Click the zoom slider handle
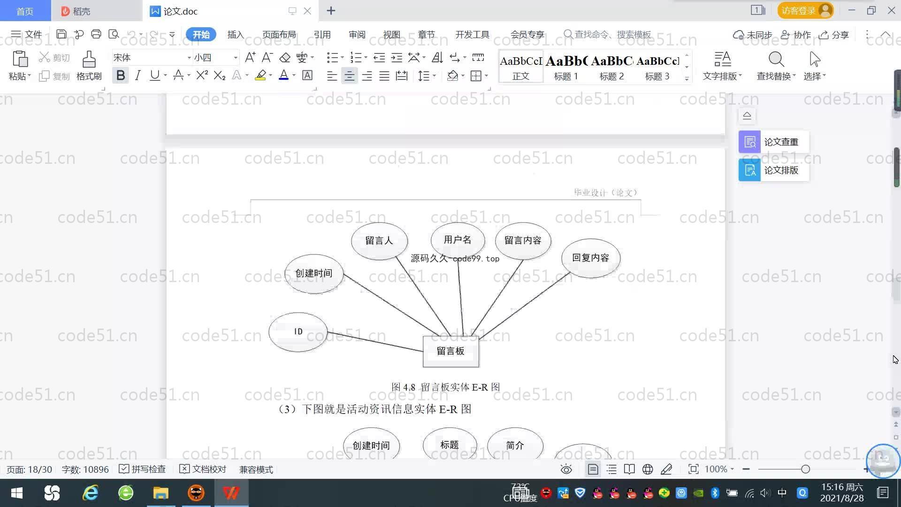This screenshot has width=901, height=507. [806, 469]
